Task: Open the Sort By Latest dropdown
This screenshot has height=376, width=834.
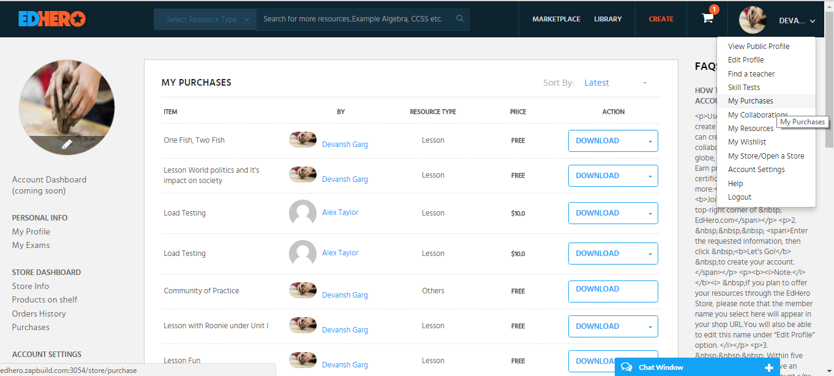Action: tap(615, 83)
